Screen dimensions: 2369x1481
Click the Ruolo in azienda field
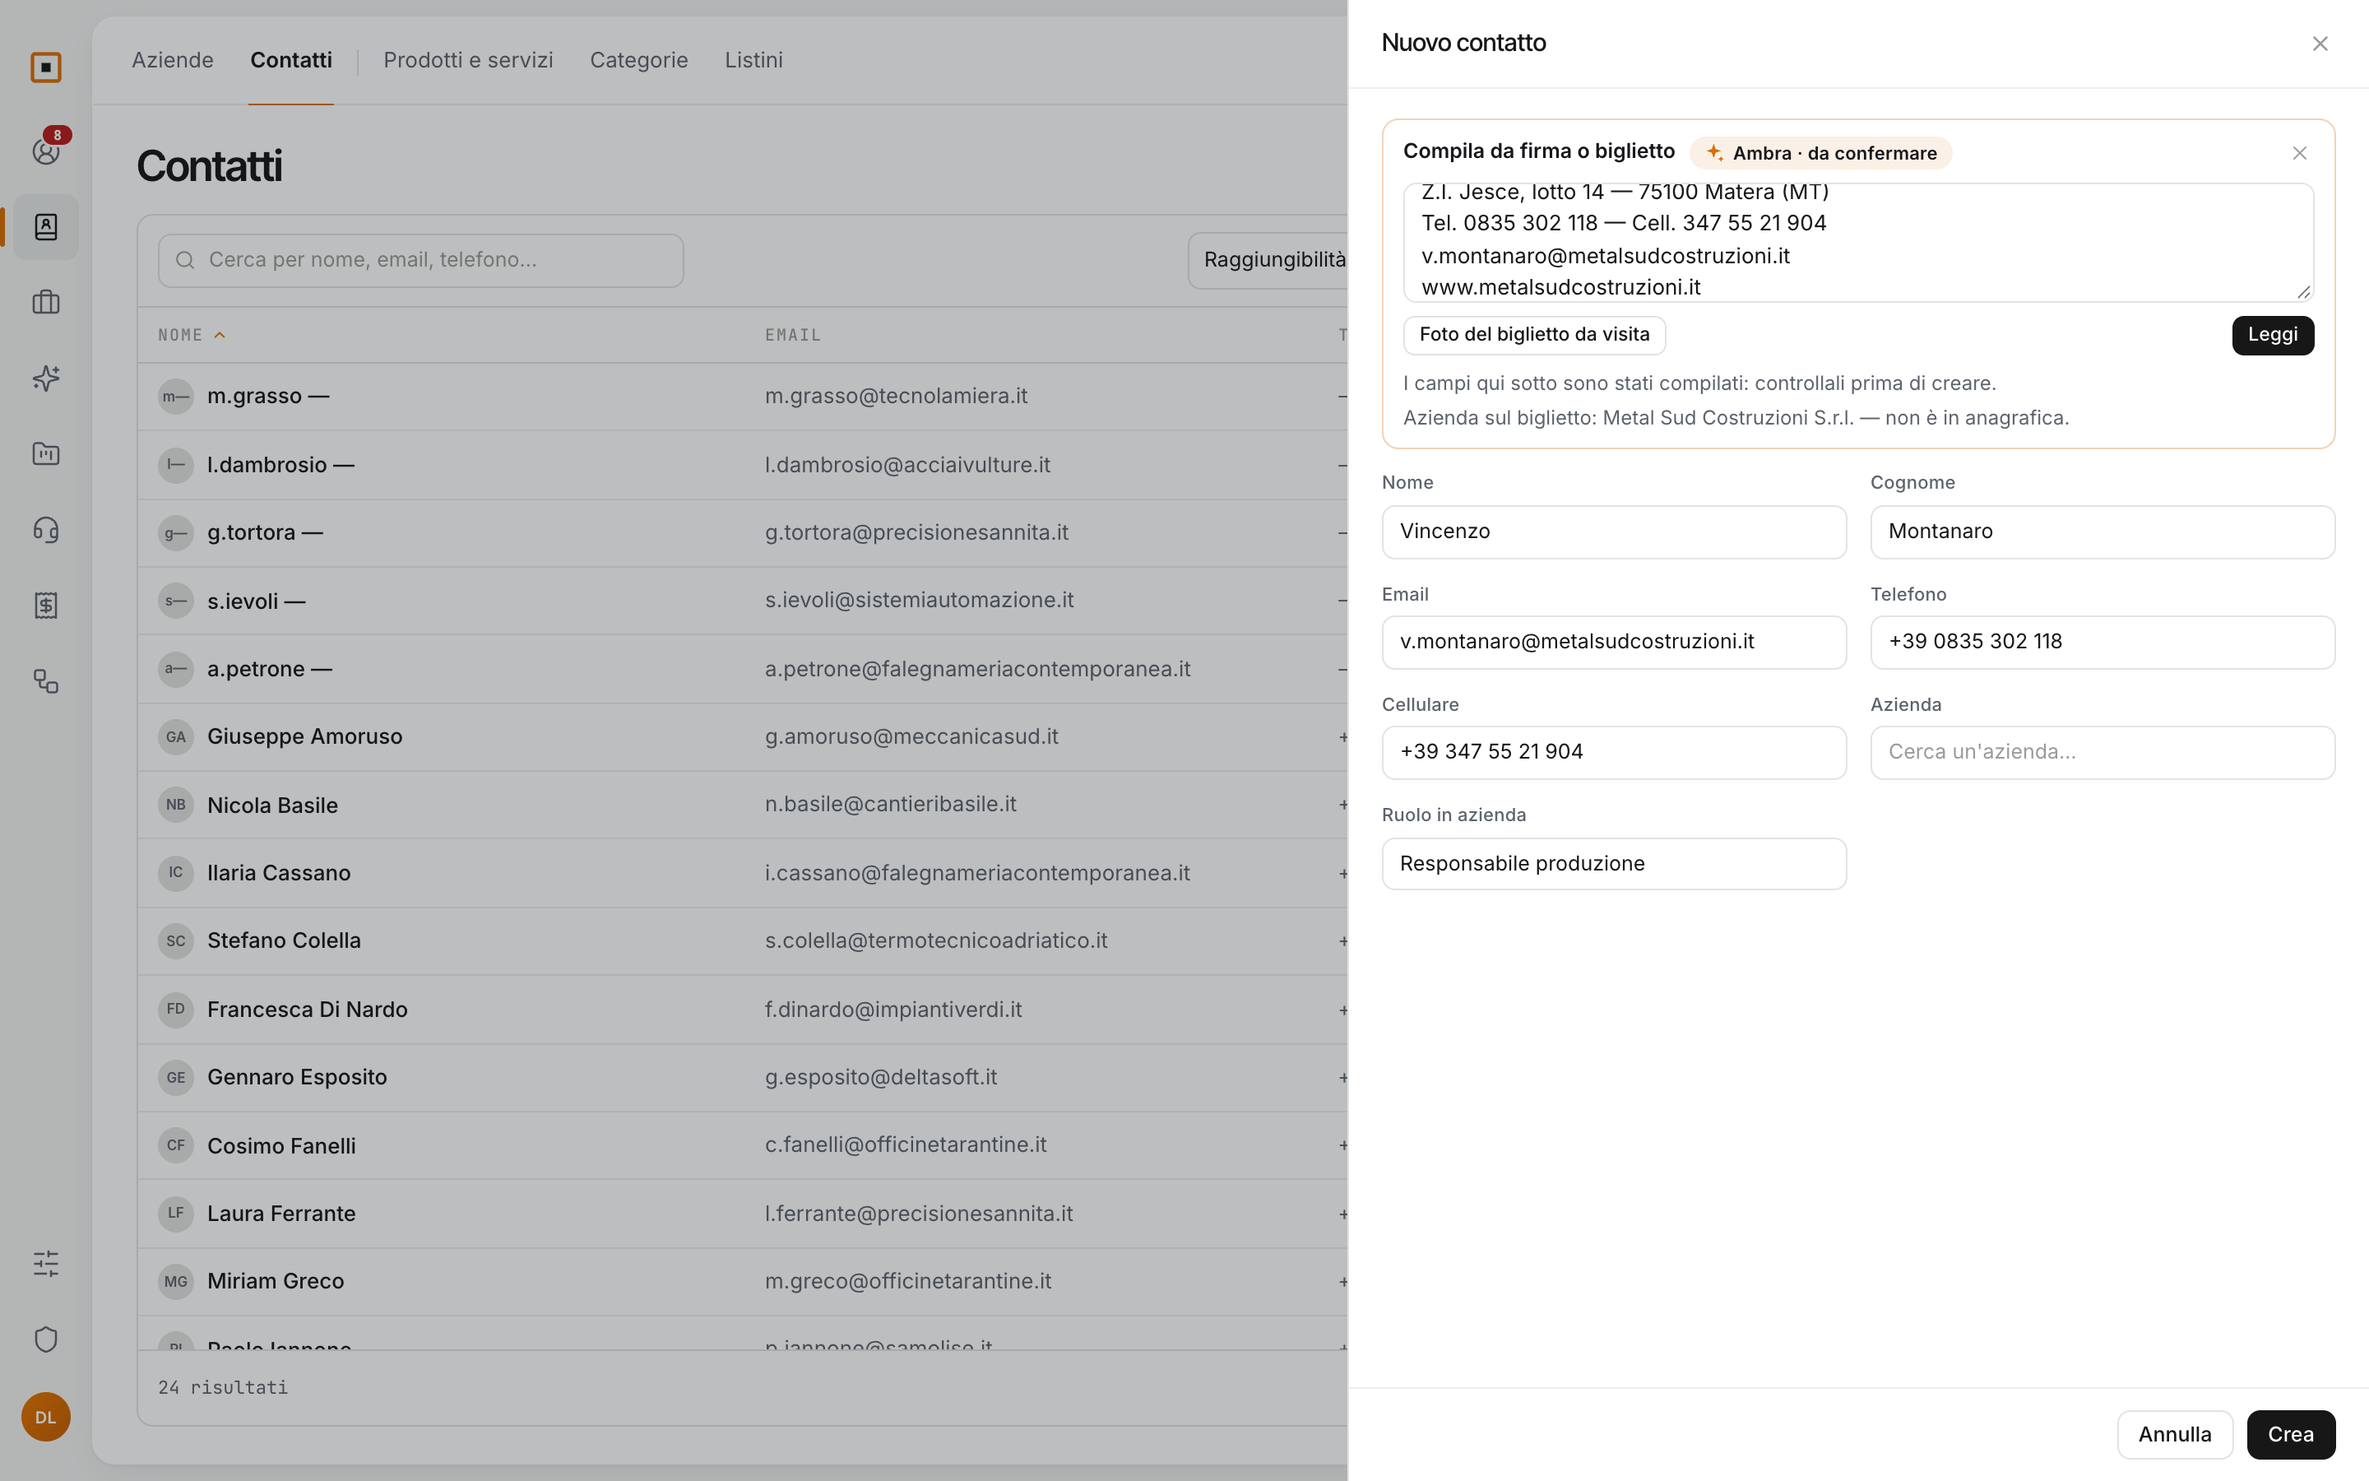(1613, 863)
